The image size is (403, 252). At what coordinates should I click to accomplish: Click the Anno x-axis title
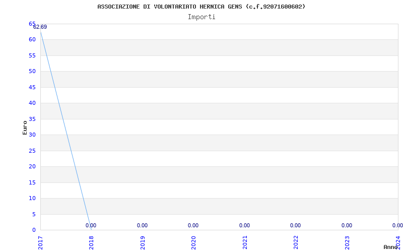pos(390,247)
